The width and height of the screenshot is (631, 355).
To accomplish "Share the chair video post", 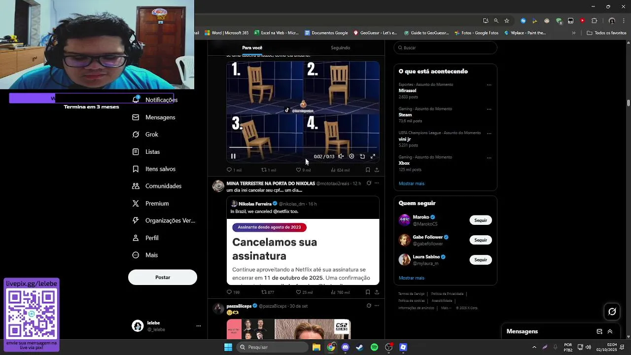I will pyautogui.click(x=377, y=170).
